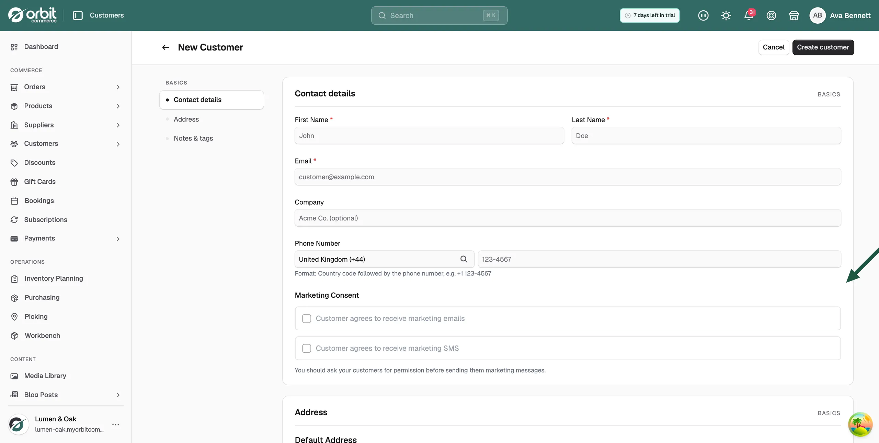Click the Company input field
879x443 pixels.
568,218
